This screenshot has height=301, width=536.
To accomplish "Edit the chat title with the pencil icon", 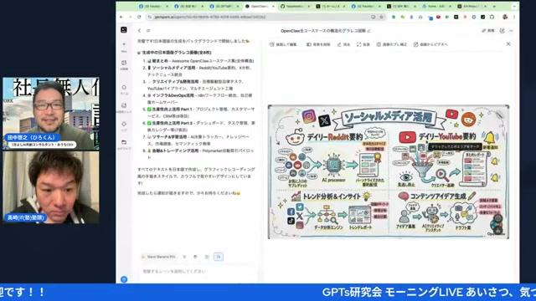I will [369, 31].
